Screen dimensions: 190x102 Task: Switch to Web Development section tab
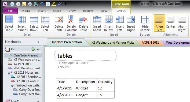(x=178, y=43)
